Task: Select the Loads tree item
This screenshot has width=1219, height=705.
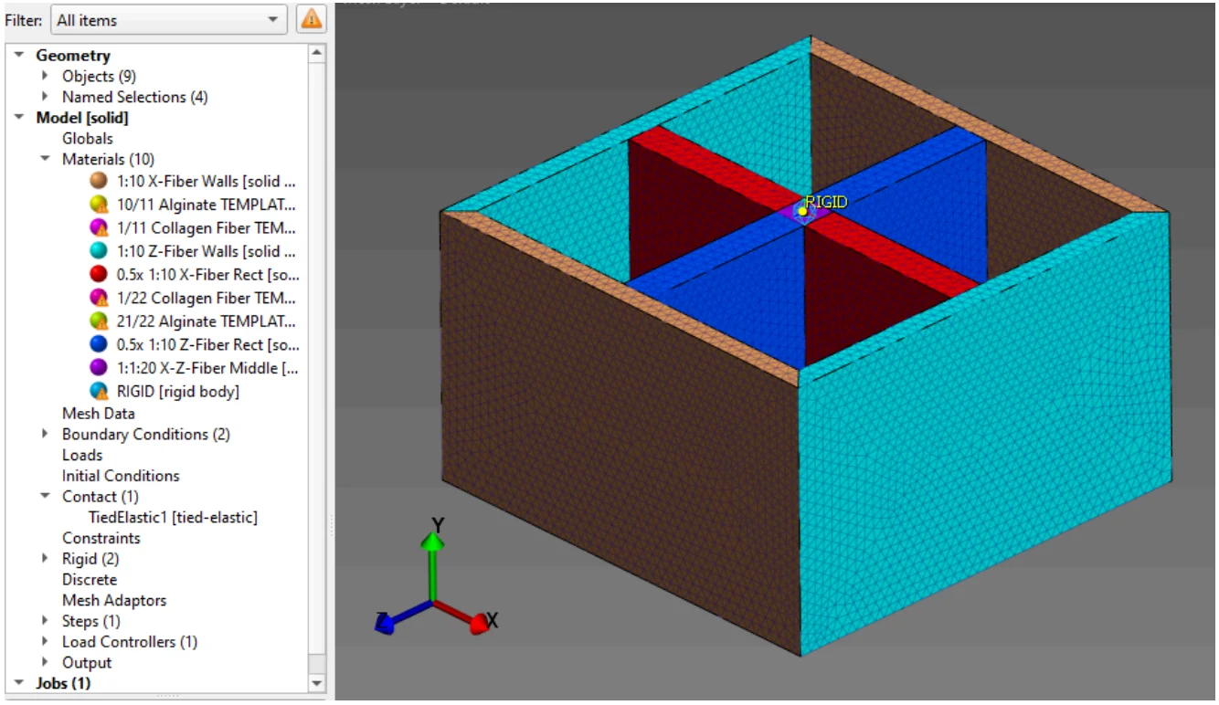Action: [82, 455]
